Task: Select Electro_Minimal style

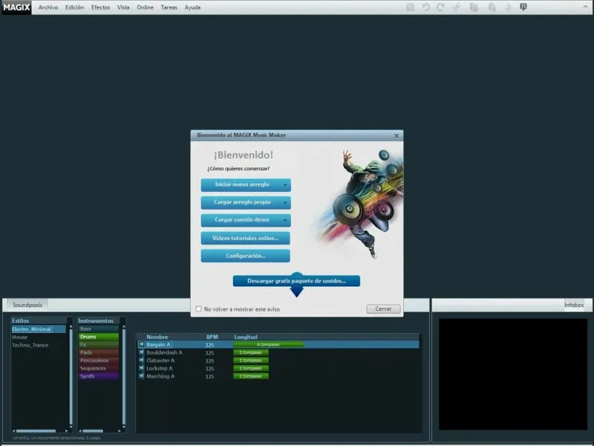Action: [39, 329]
